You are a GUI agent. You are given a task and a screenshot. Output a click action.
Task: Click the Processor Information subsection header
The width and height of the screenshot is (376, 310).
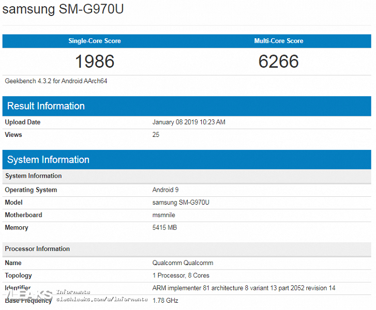[x=37, y=249]
